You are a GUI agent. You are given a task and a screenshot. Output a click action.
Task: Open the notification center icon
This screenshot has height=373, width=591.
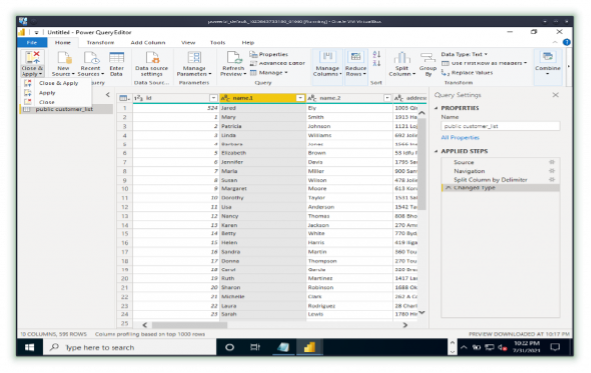555,347
